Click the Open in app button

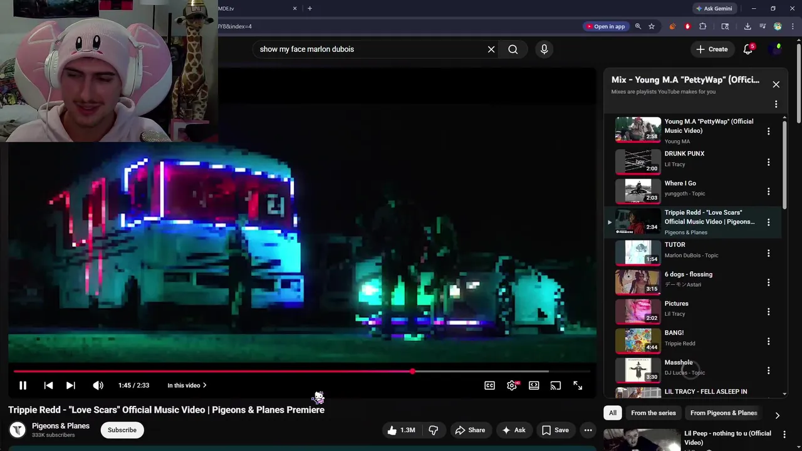pyautogui.click(x=605, y=26)
